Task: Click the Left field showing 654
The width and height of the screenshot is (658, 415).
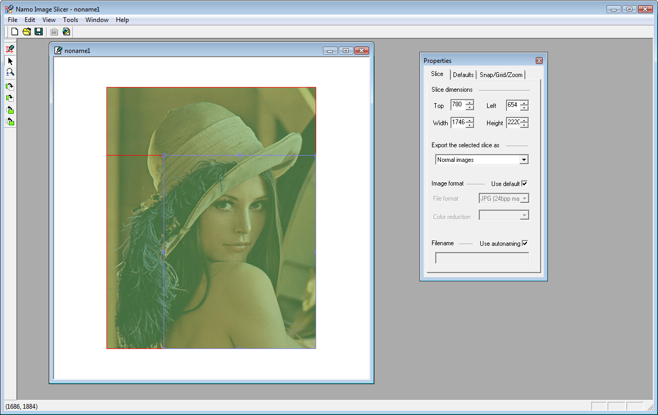Action: (x=513, y=105)
